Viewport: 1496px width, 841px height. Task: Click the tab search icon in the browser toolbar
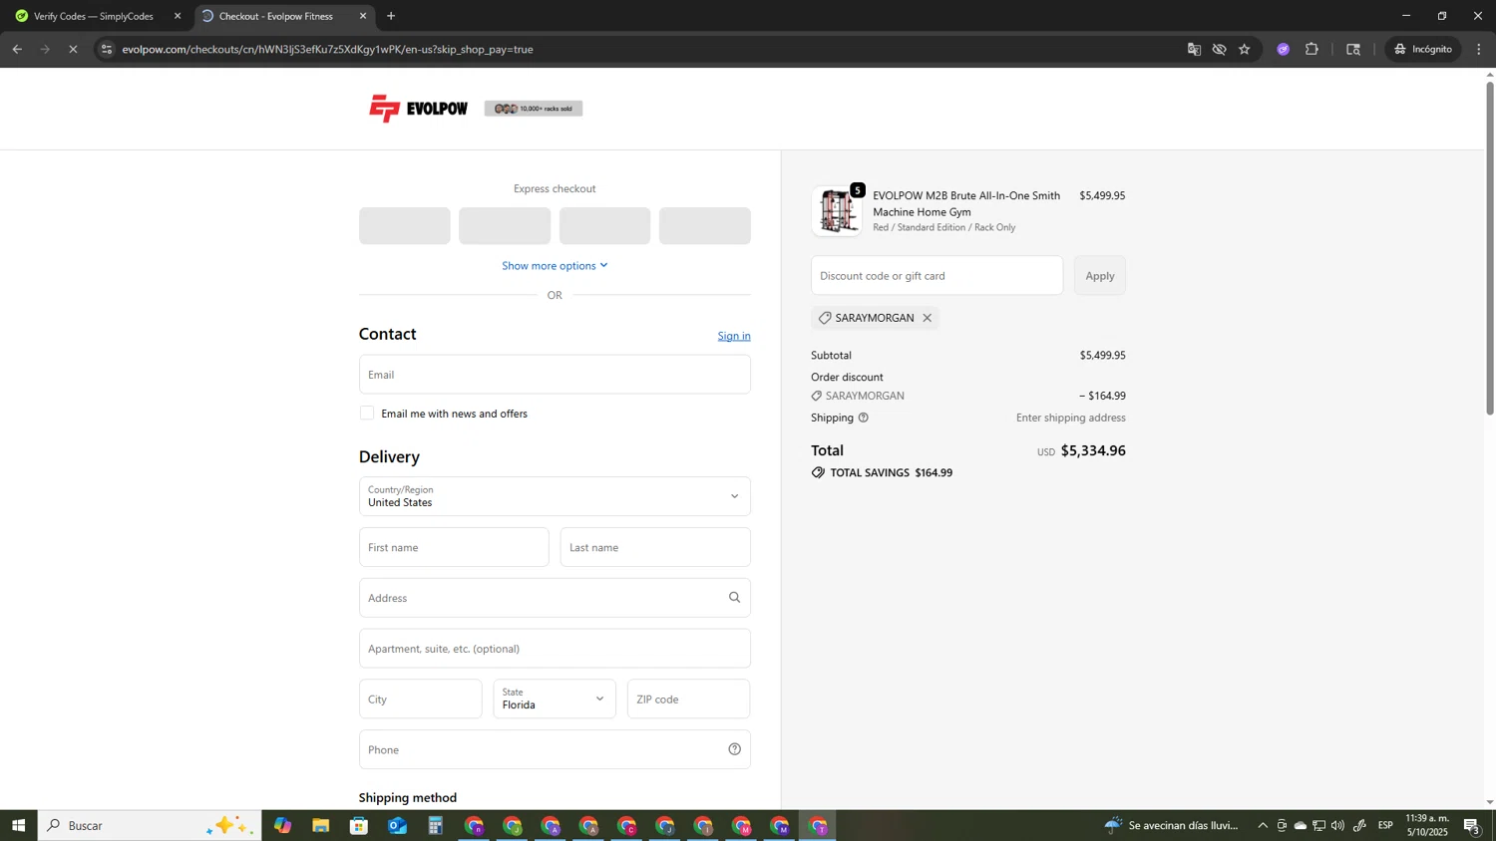tap(1353, 49)
